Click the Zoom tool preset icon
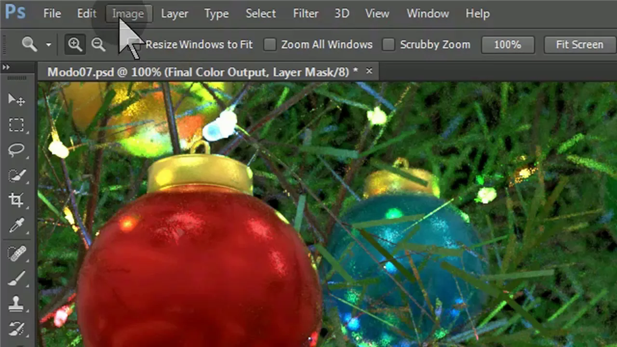 click(29, 44)
